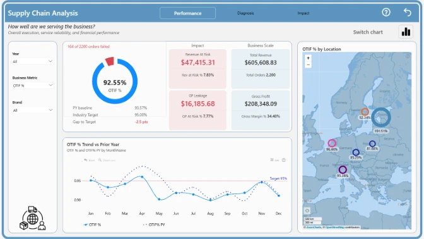
Task: Switch to the Performance tab
Action: (187, 13)
